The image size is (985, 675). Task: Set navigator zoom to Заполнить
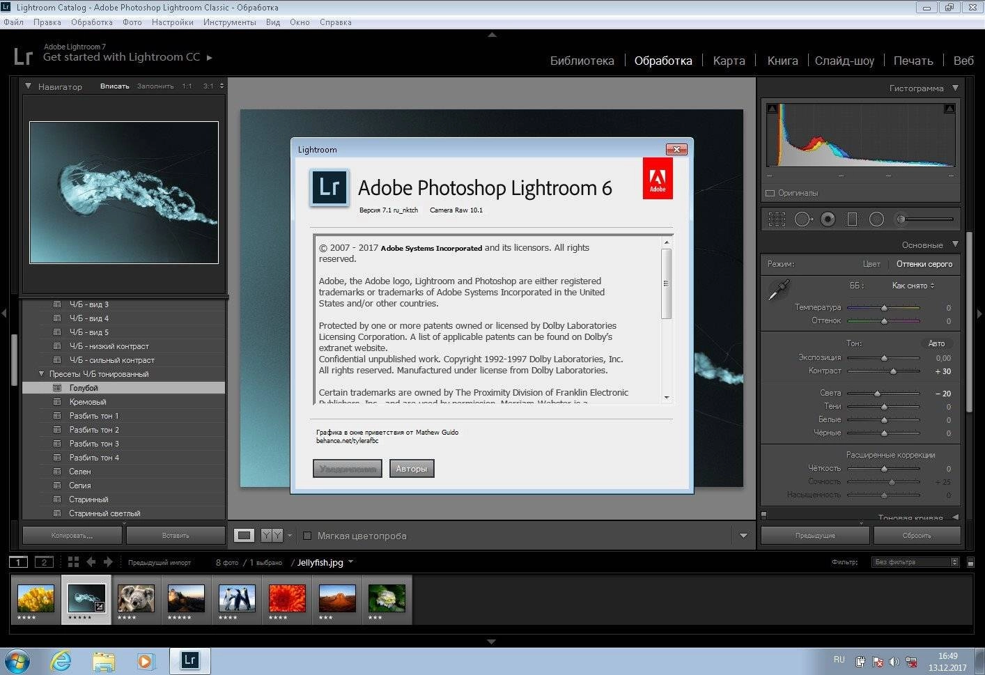155,86
